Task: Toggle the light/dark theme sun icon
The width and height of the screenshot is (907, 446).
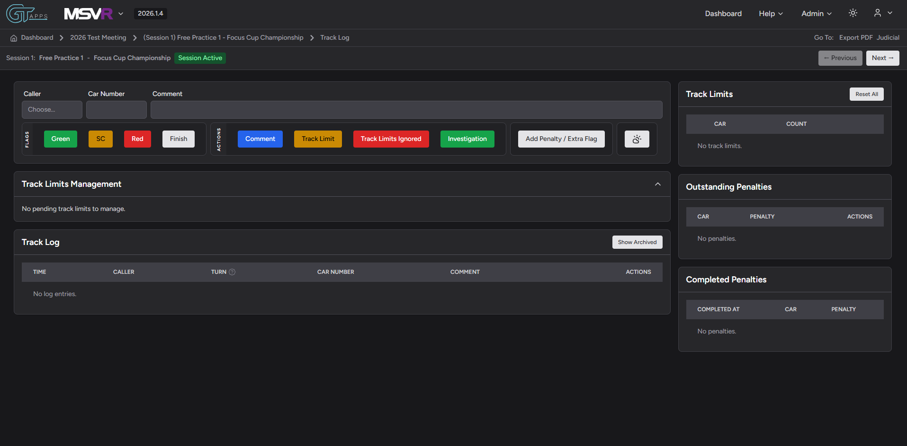Action: [x=853, y=13]
